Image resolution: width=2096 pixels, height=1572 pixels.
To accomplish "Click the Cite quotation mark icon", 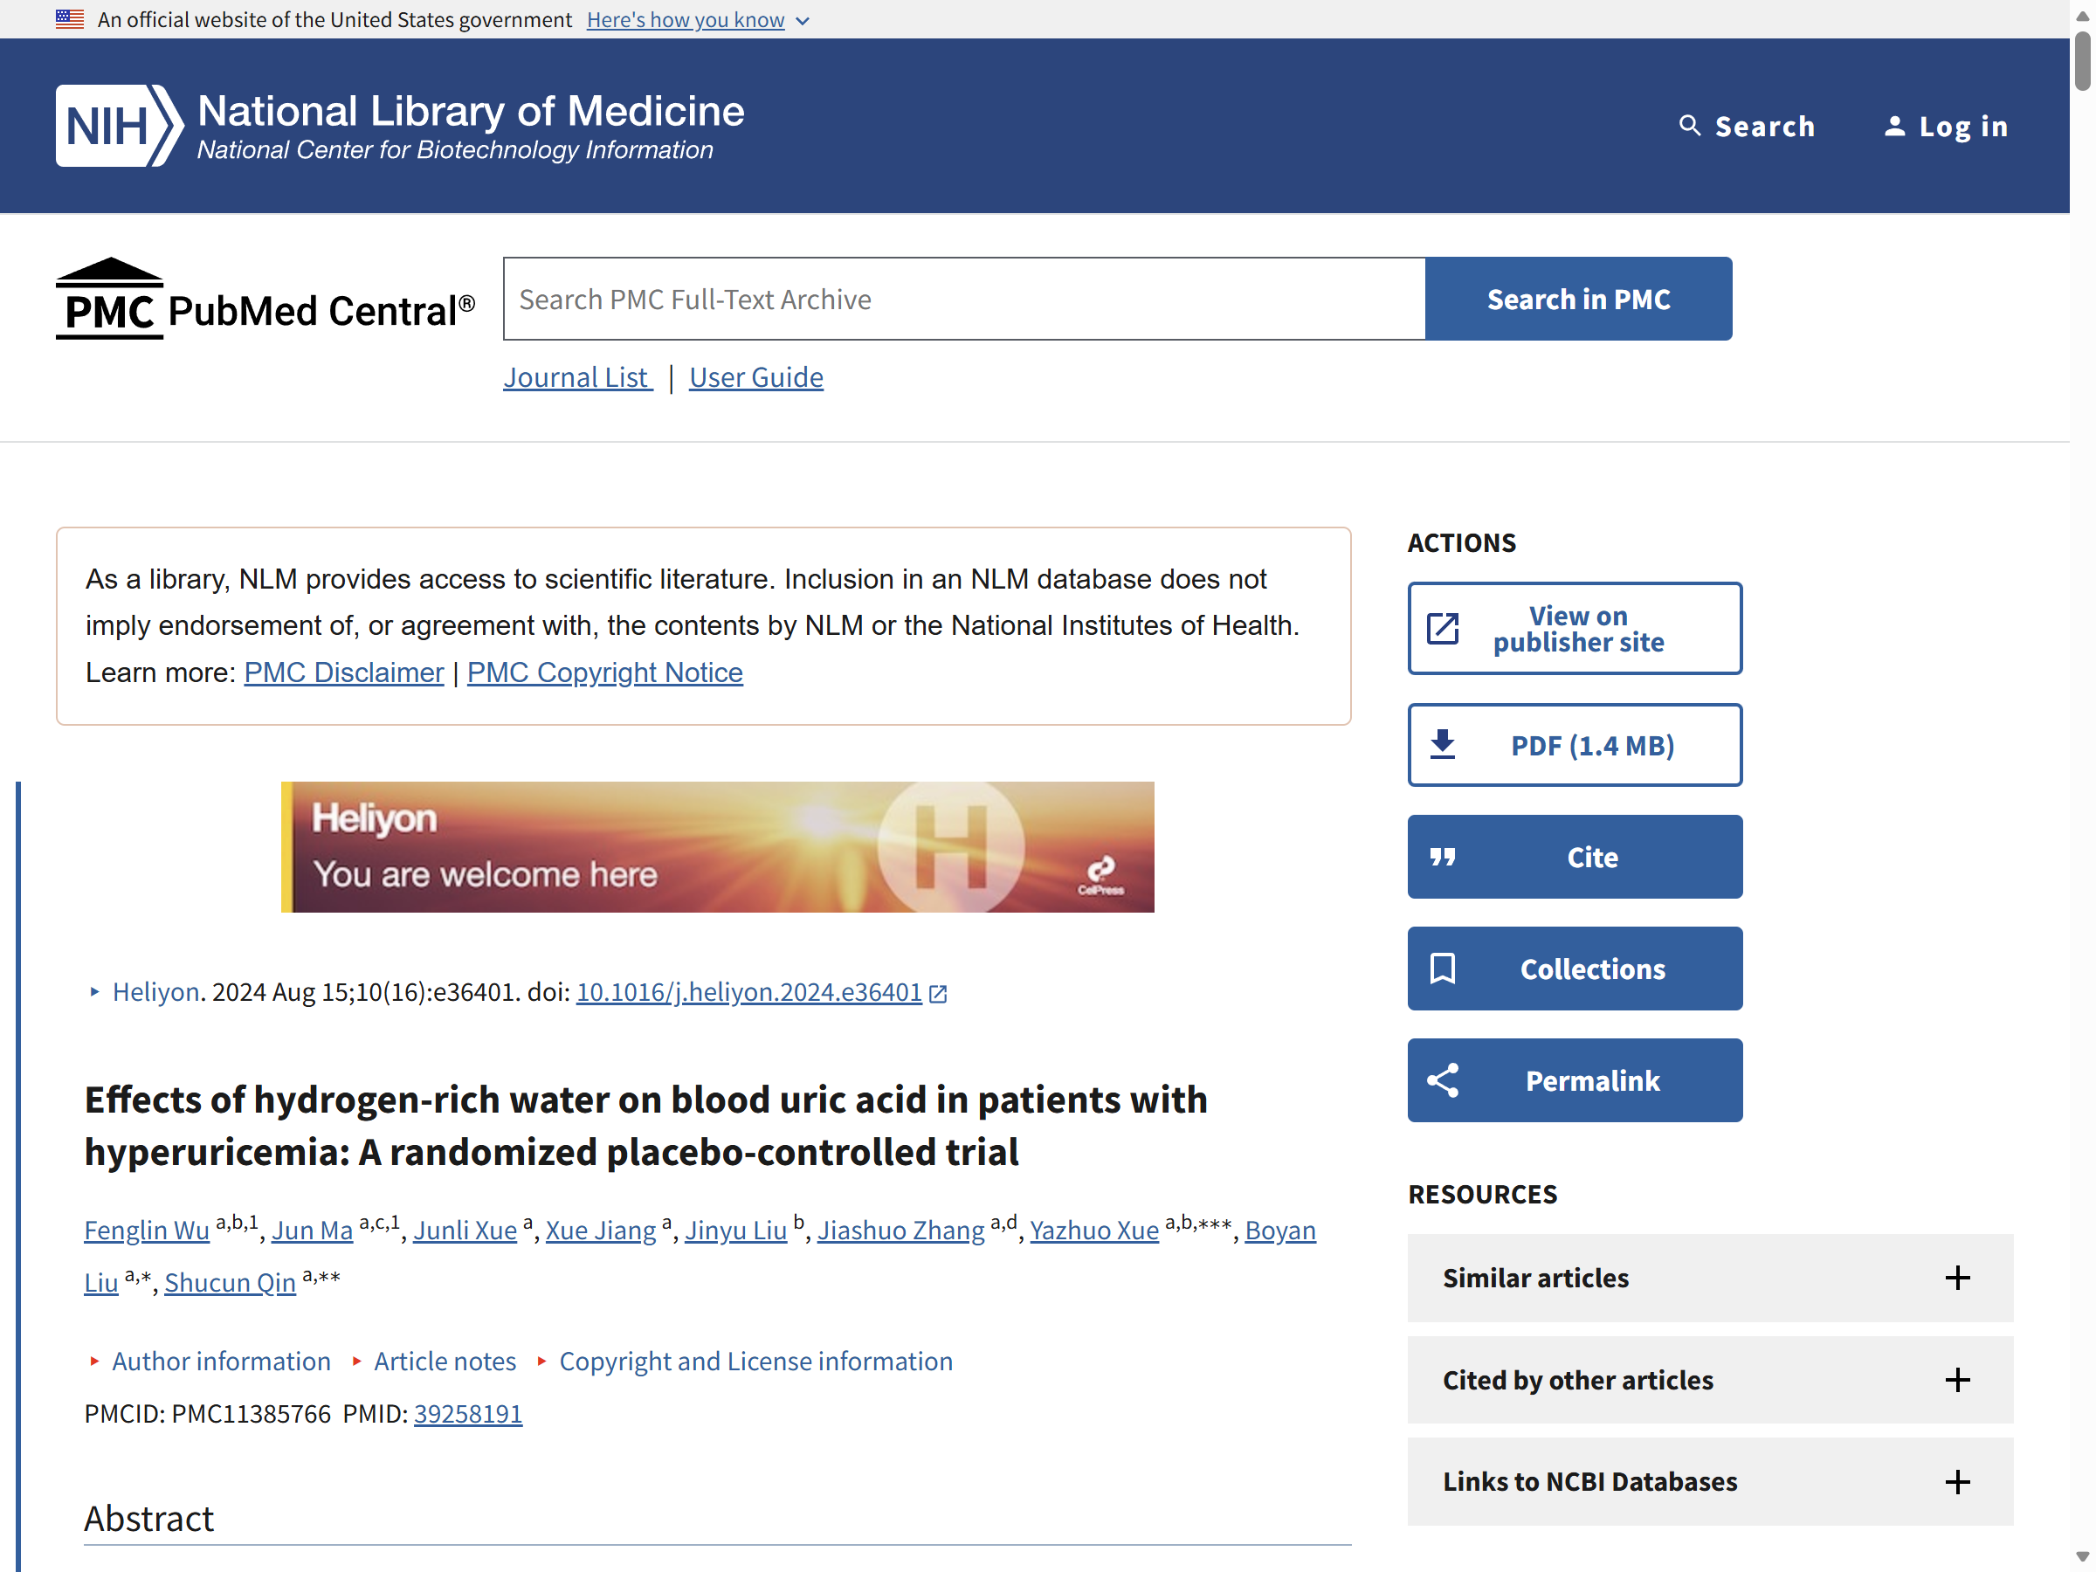I will [x=1442, y=857].
